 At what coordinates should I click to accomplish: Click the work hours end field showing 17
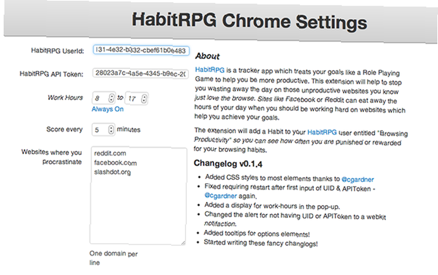tap(136, 98)
